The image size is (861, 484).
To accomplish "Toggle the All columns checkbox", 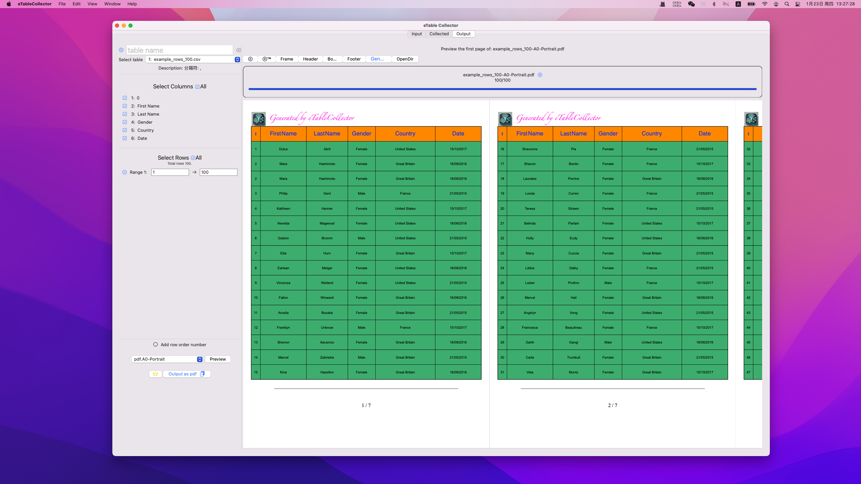I will (197, 87).
